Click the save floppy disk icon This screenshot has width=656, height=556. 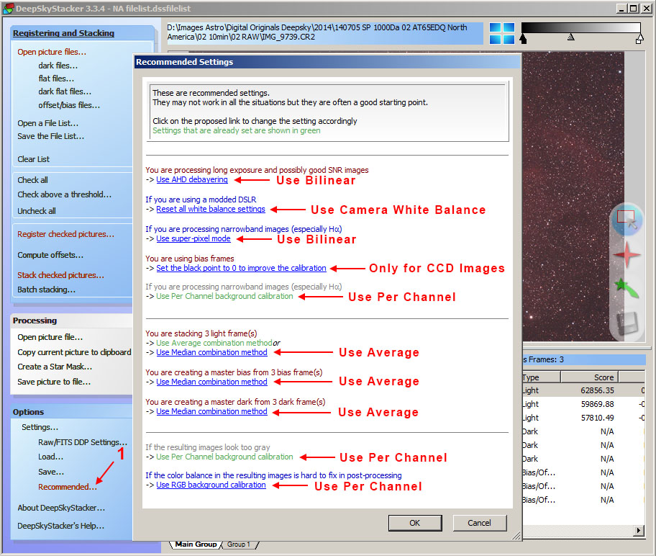(x=627, y=323)
